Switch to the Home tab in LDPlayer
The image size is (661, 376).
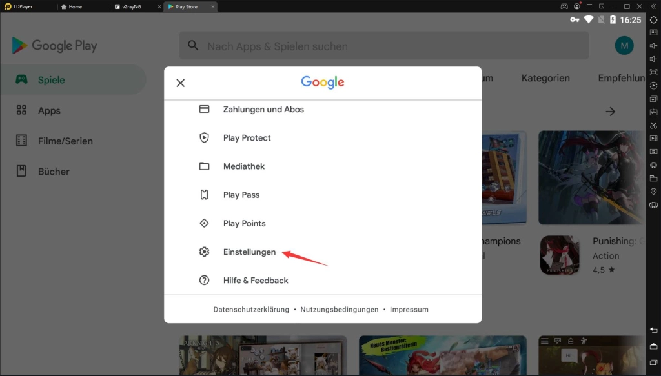72,6
